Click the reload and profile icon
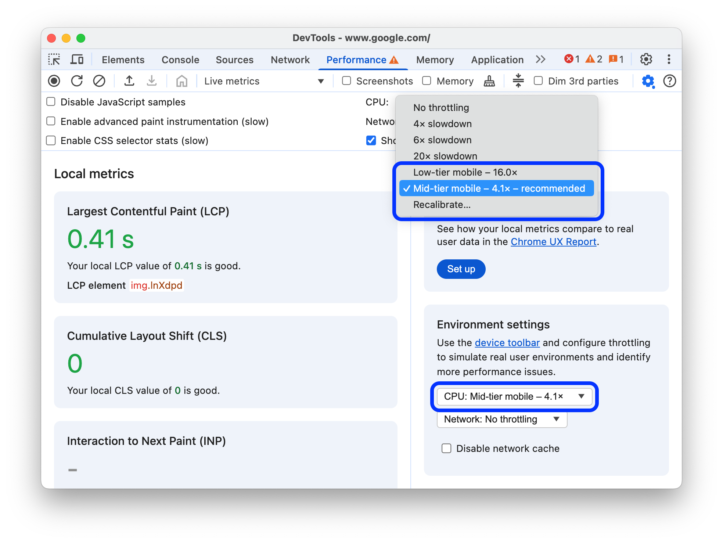 (x=77, y=81)
